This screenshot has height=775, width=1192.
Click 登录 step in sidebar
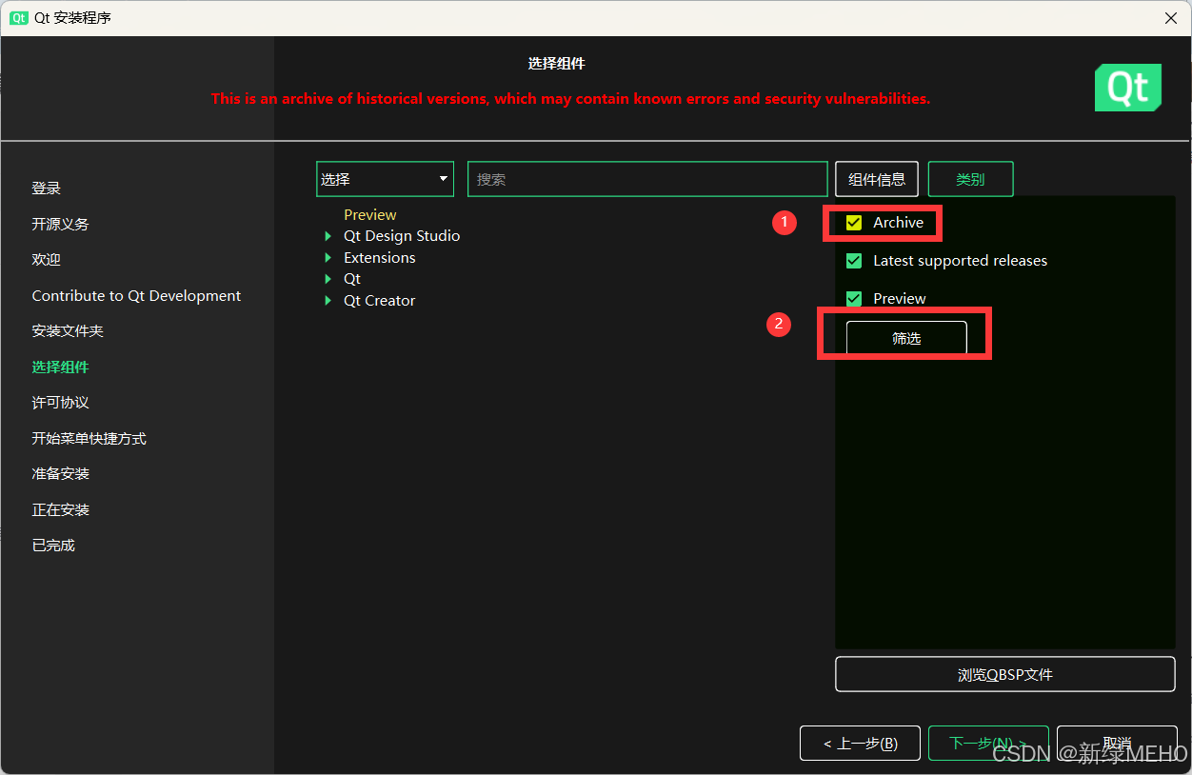coord(47,189)
